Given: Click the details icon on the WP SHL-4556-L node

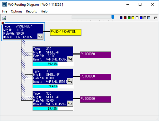Looking at the screenshot, I should click(70, 59).
